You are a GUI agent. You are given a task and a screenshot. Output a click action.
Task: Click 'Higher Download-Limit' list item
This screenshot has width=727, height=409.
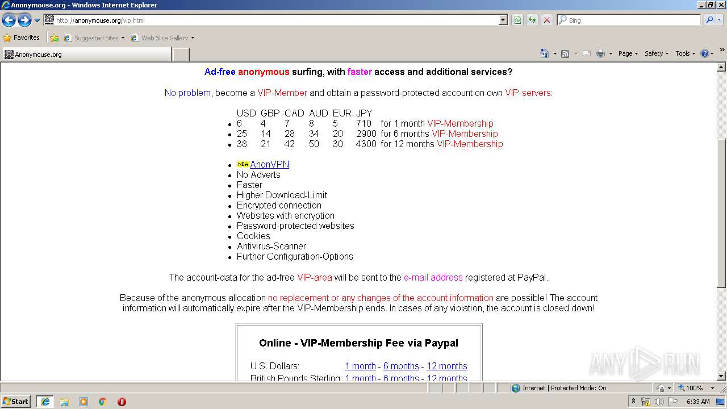click(282, 195)
